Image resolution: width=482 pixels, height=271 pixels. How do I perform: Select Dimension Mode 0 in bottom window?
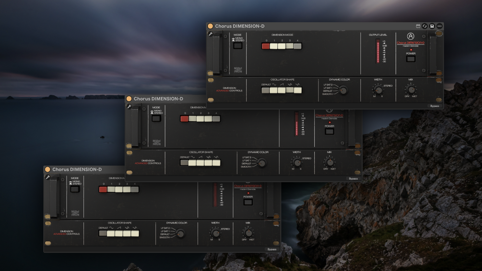[103, 189]
